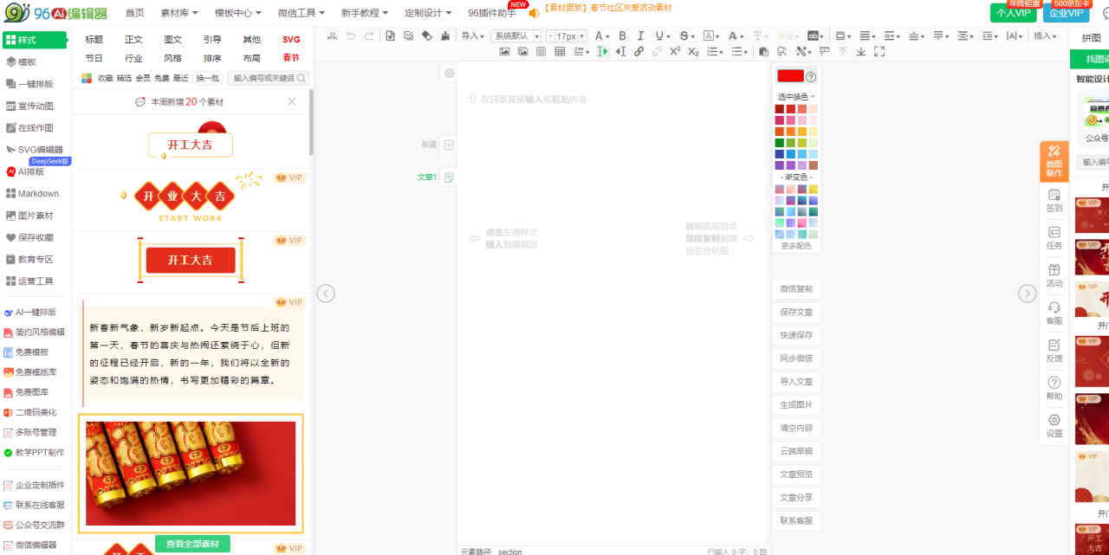
Task: Open the 客服 headset icon
Action: click(1054, 313)
